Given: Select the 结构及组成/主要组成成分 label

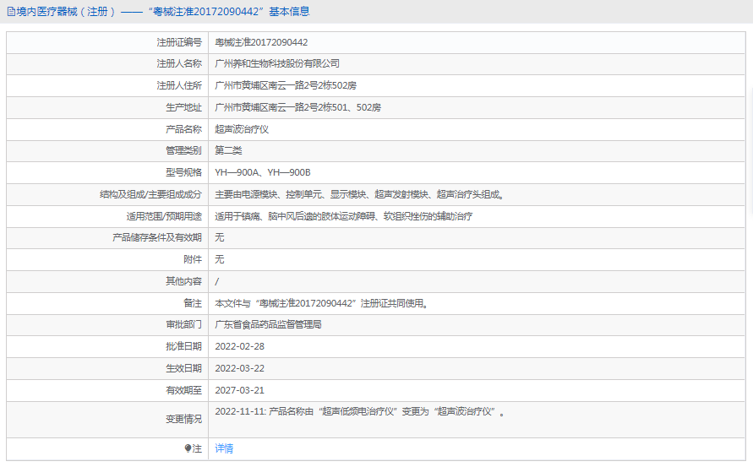Looking at the screenshot, I should click(x=150, y=194).
